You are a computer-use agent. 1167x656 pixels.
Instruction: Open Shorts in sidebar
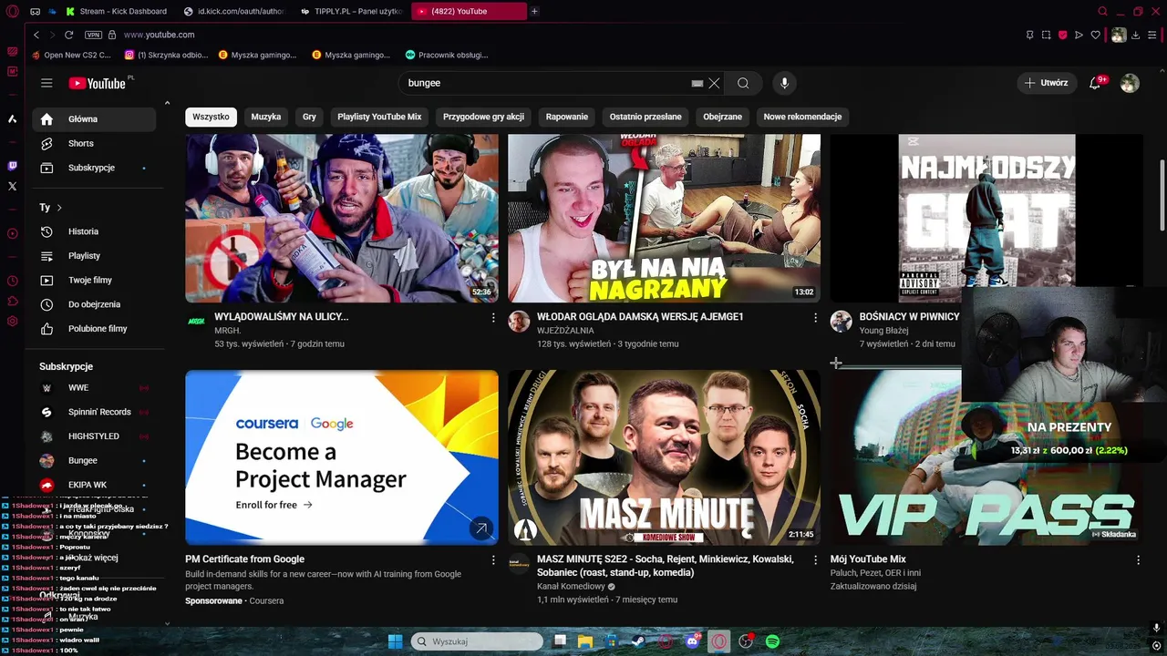click(94, 143)
